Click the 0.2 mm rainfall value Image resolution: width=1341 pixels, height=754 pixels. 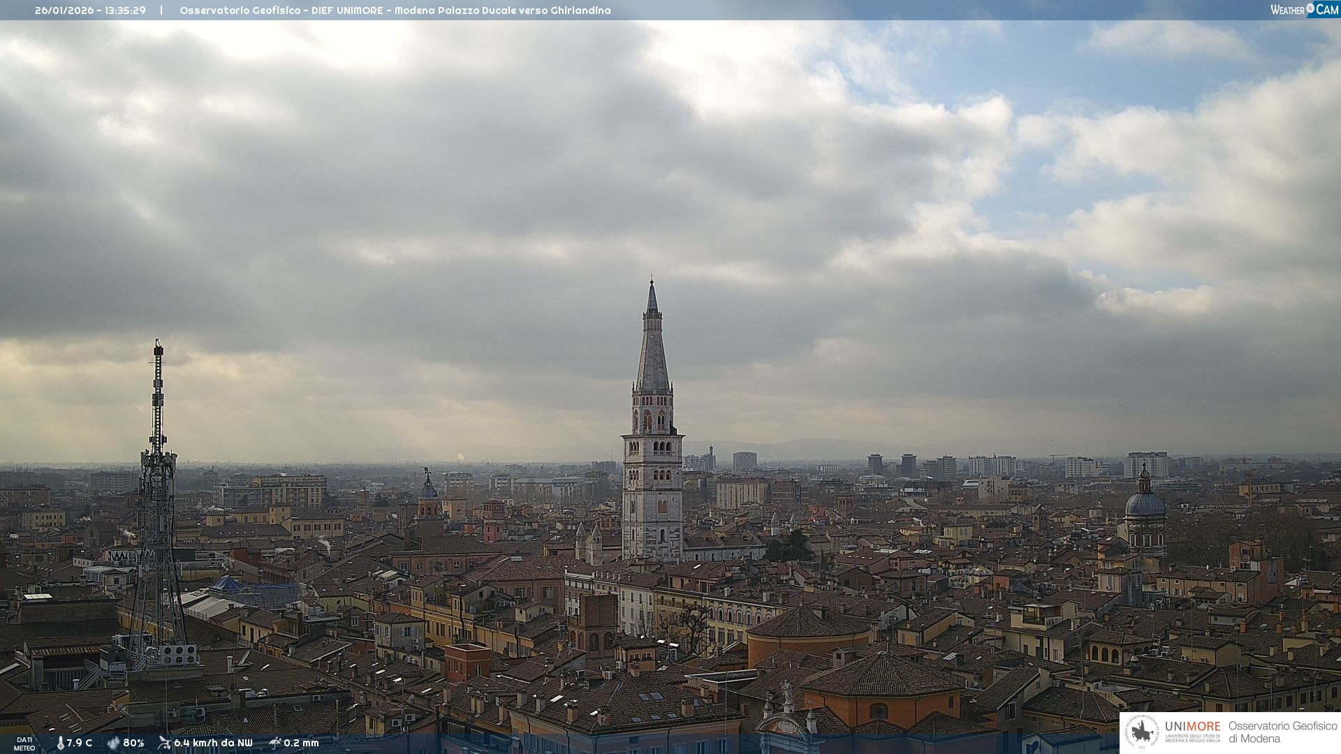tap(301, 743)
